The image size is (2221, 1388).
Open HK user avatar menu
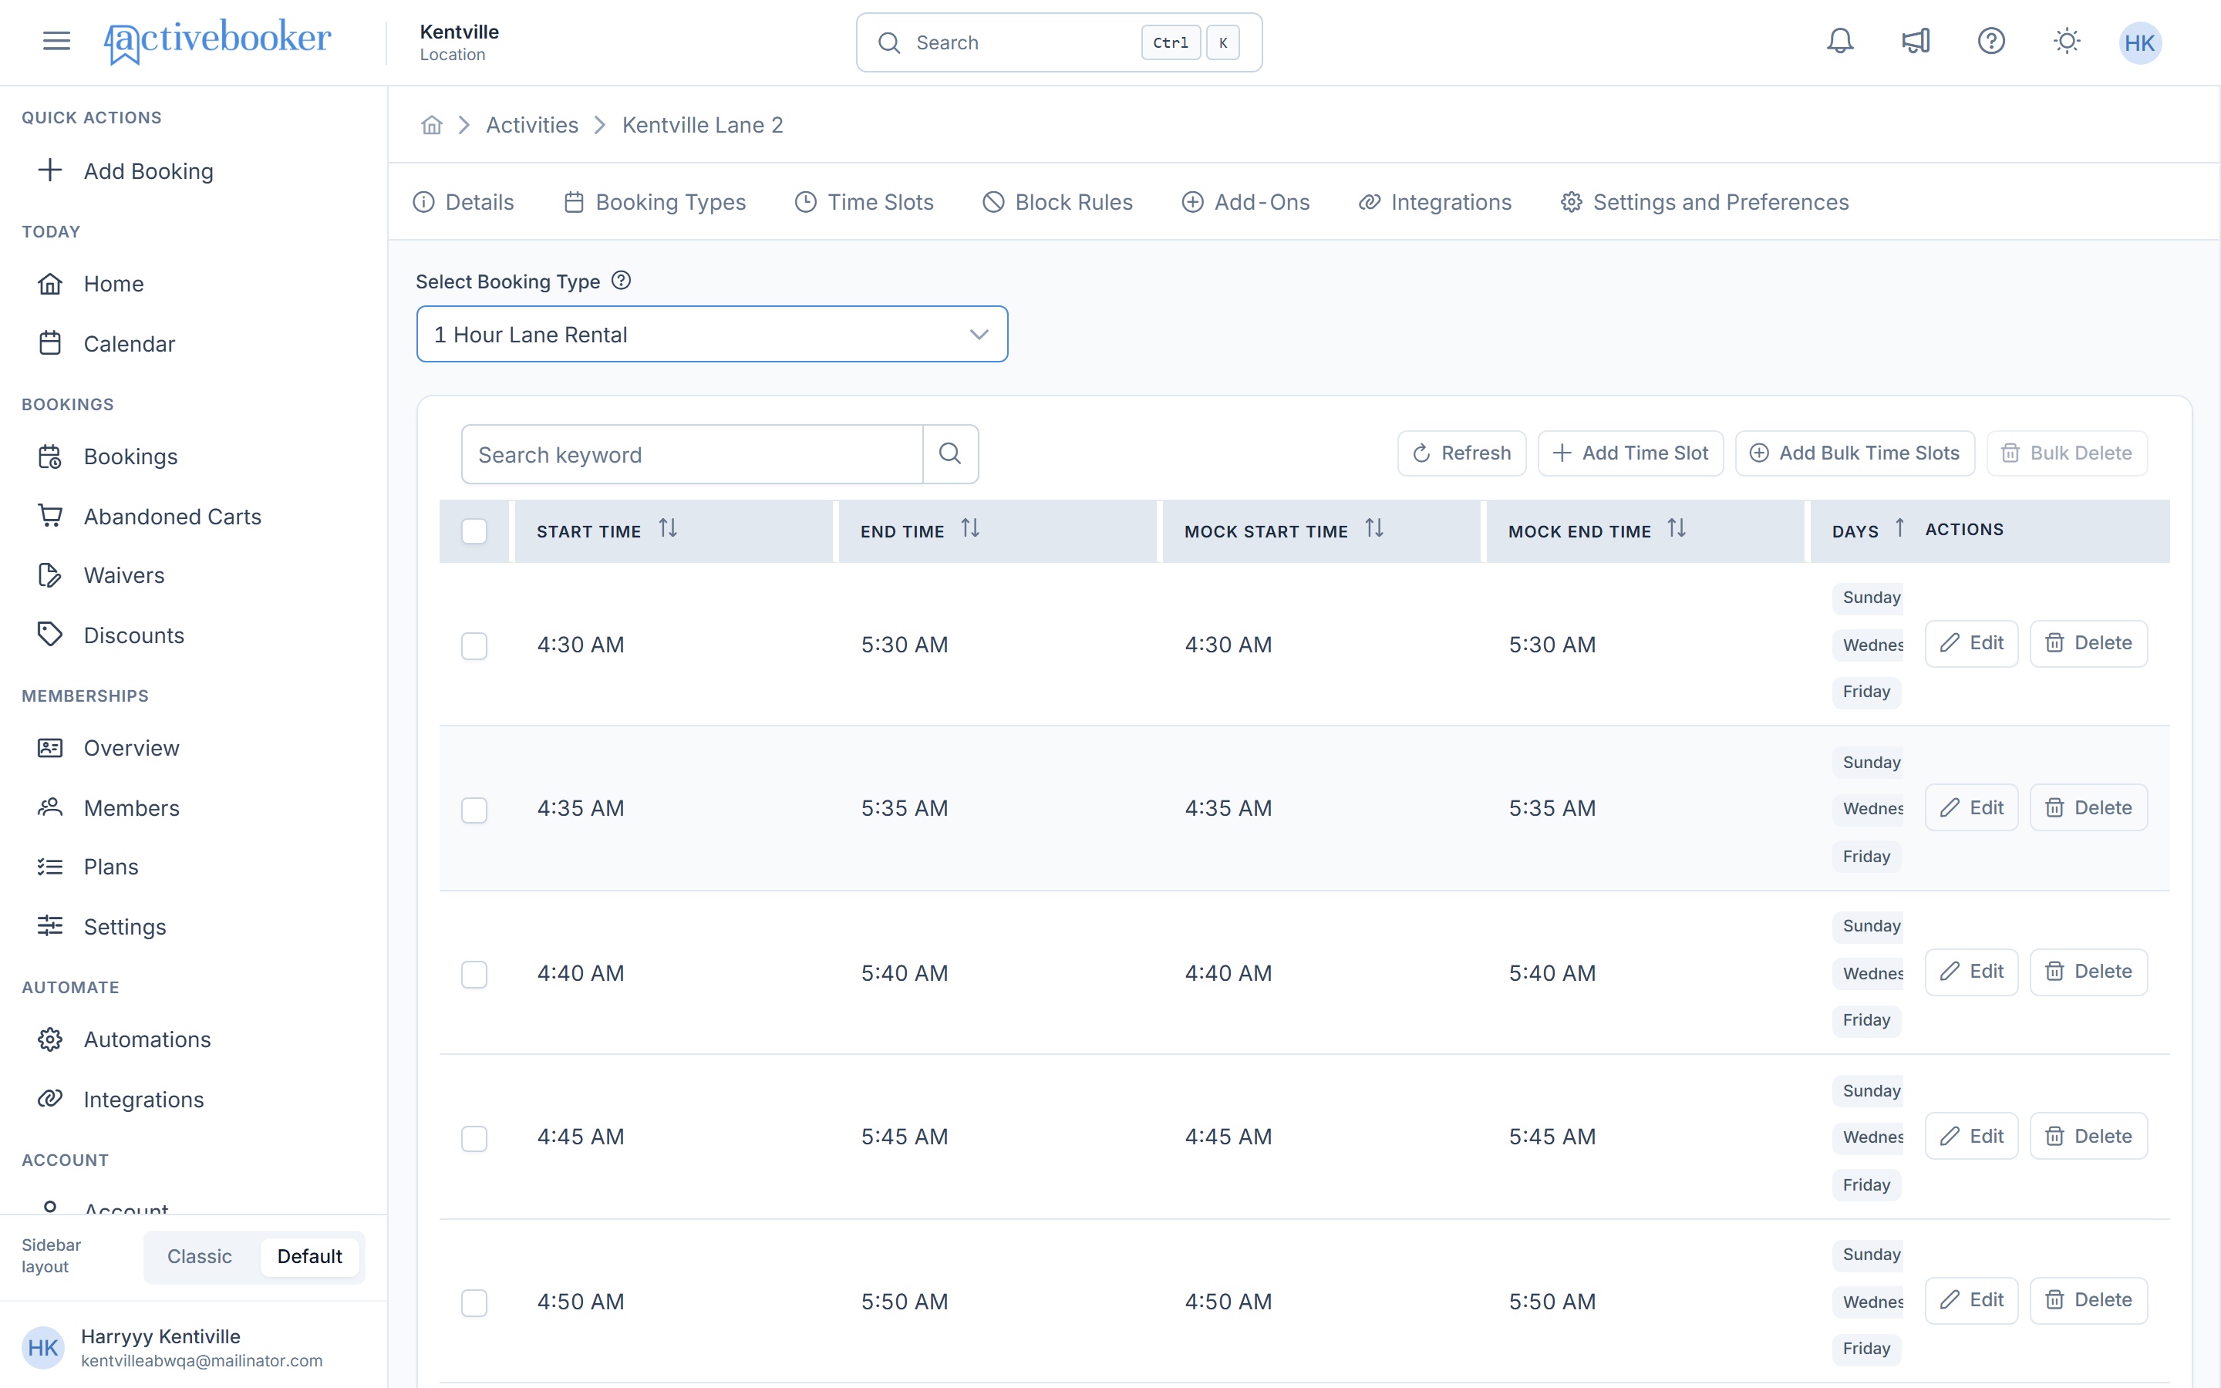coord(2140,42)
